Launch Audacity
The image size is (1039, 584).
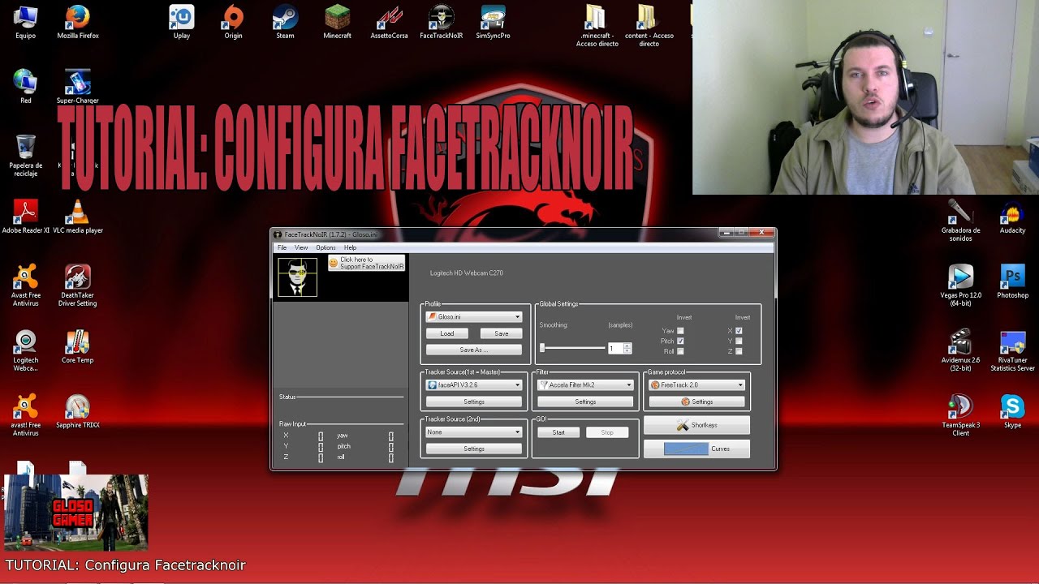1012,217
